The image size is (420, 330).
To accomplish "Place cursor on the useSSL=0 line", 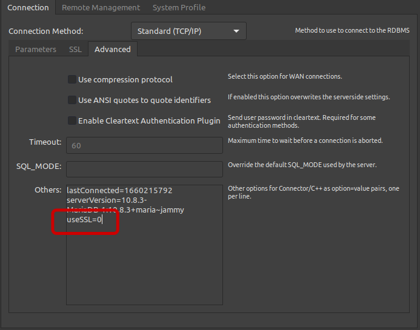I will click(x=85, y=220).
